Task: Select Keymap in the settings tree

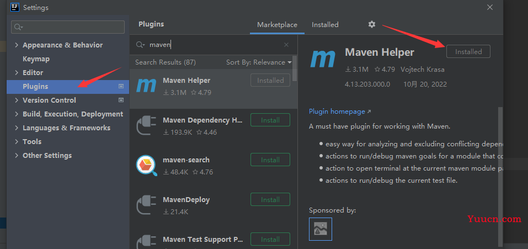Action: 36,59
